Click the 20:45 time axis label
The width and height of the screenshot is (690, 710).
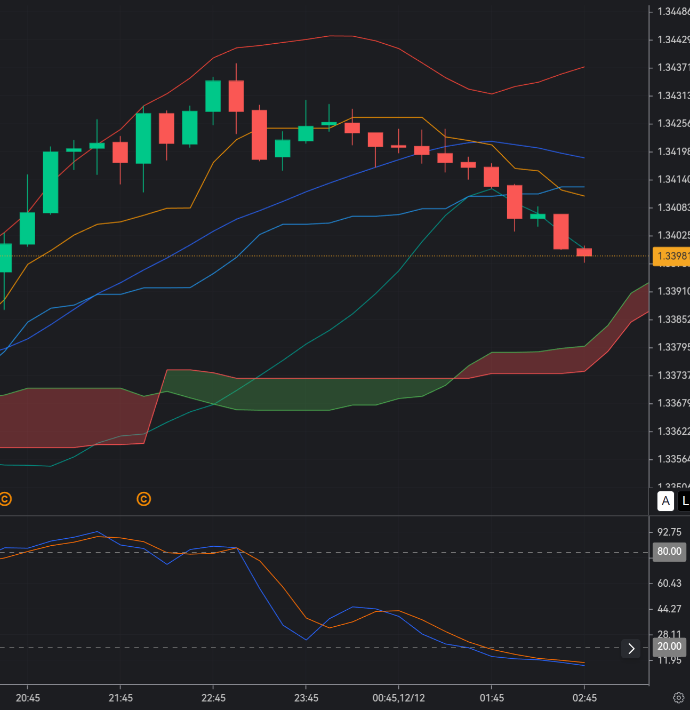(27, 697)
